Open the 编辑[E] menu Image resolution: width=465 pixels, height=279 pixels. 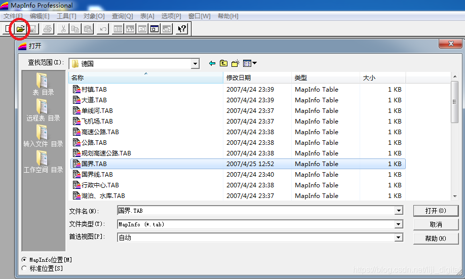tap(40, 16)
